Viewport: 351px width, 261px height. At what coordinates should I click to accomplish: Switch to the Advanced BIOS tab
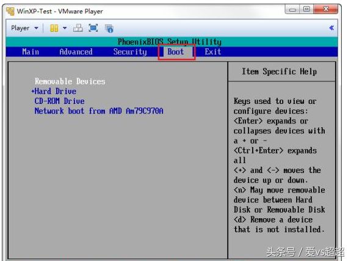click(x=76, y=52)
